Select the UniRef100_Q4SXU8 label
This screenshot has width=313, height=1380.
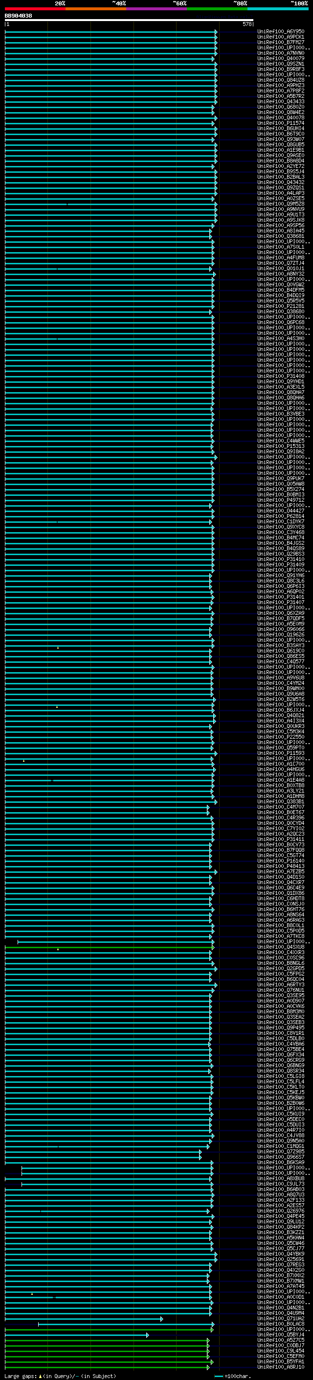pyautogui.click(x=281, y=947)
